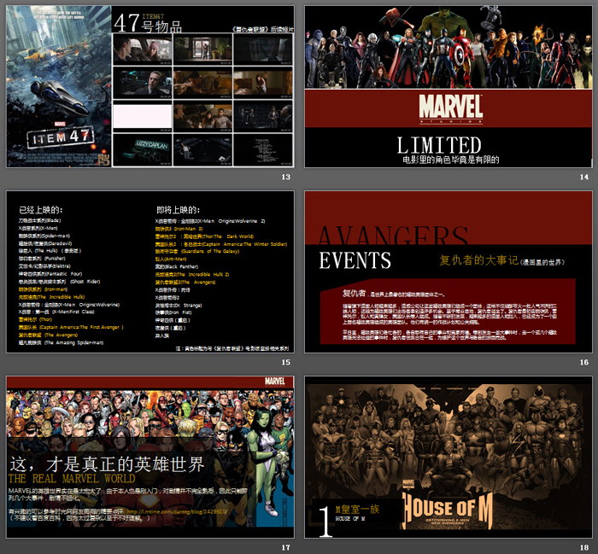Click the THE REAL MARVEL WORLD subtitle
The image size is (598, 554).
(x=72, y=479)
